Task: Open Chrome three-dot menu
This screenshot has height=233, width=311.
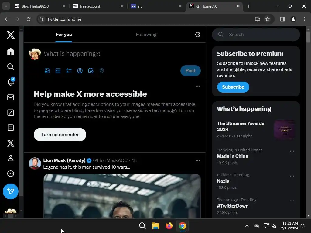Action: (304, 19)
